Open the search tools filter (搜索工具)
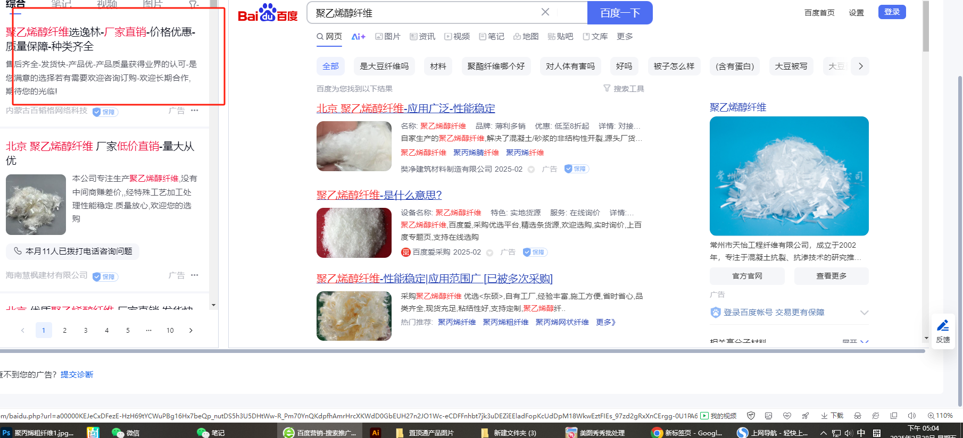The width and height of the screenshot is (963, 438). tap(624, 89)
